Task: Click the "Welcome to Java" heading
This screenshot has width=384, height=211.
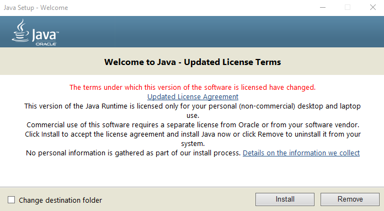Action: (x=193, y=62)
